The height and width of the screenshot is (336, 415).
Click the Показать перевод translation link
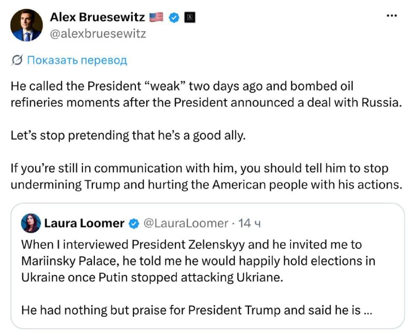tap(77, 60)
